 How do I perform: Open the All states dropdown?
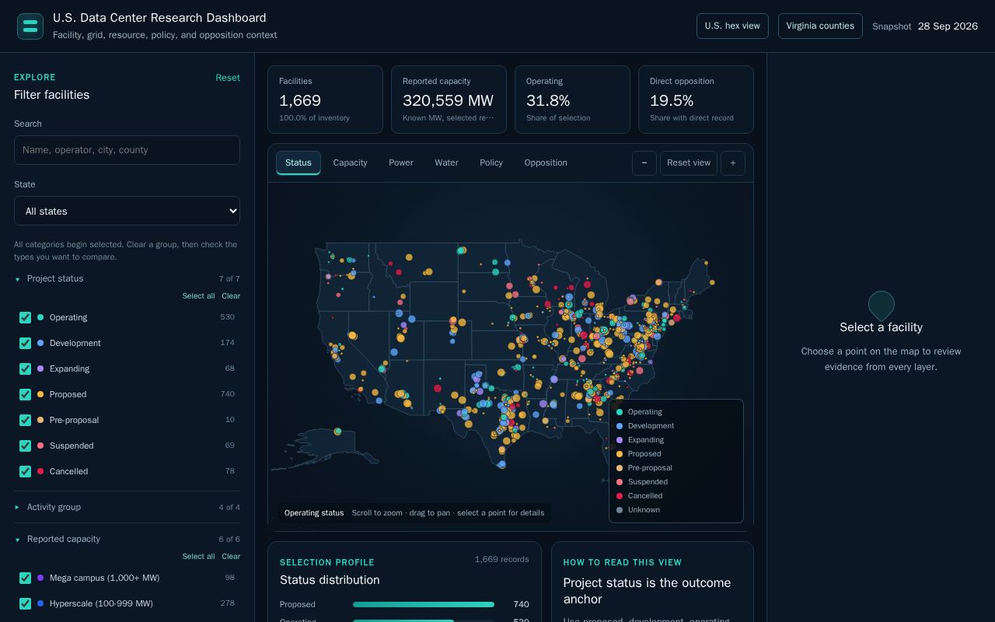tap(127, 211)
